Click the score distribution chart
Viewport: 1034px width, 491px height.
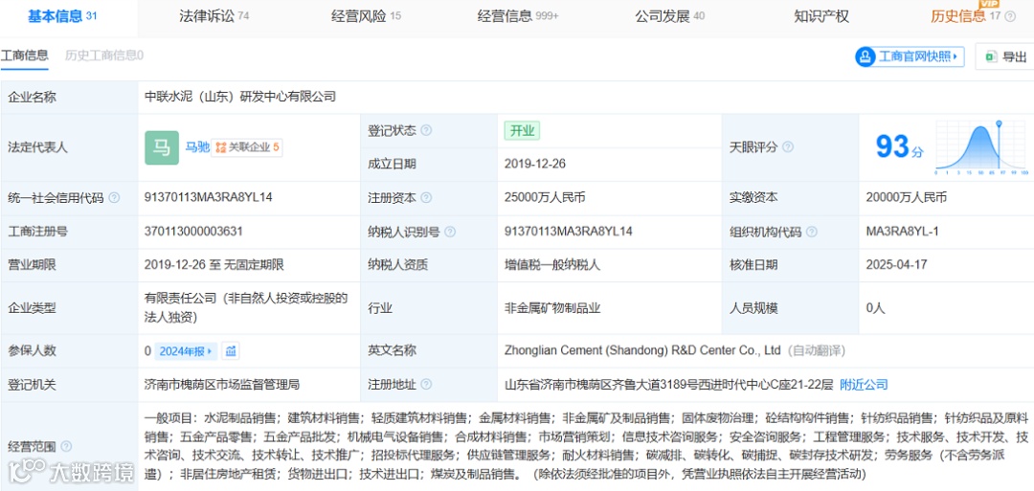981,147
